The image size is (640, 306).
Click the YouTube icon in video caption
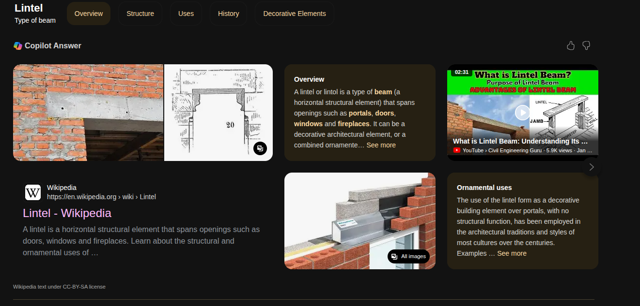[x=456, y=150]
